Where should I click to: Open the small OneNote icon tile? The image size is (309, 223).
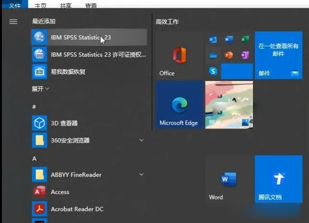[245, 55]
